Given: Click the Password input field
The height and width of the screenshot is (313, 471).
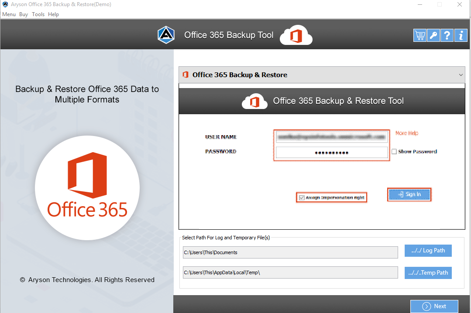Looking at the screenshot, I should point(332,153).
